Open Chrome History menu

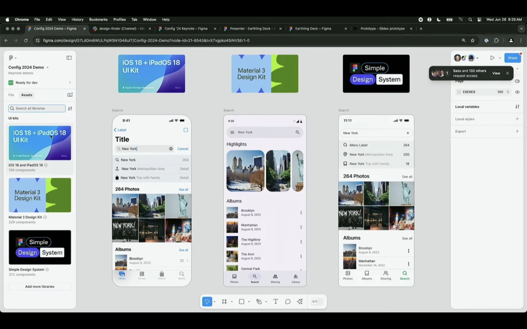(x=77, y=20)
